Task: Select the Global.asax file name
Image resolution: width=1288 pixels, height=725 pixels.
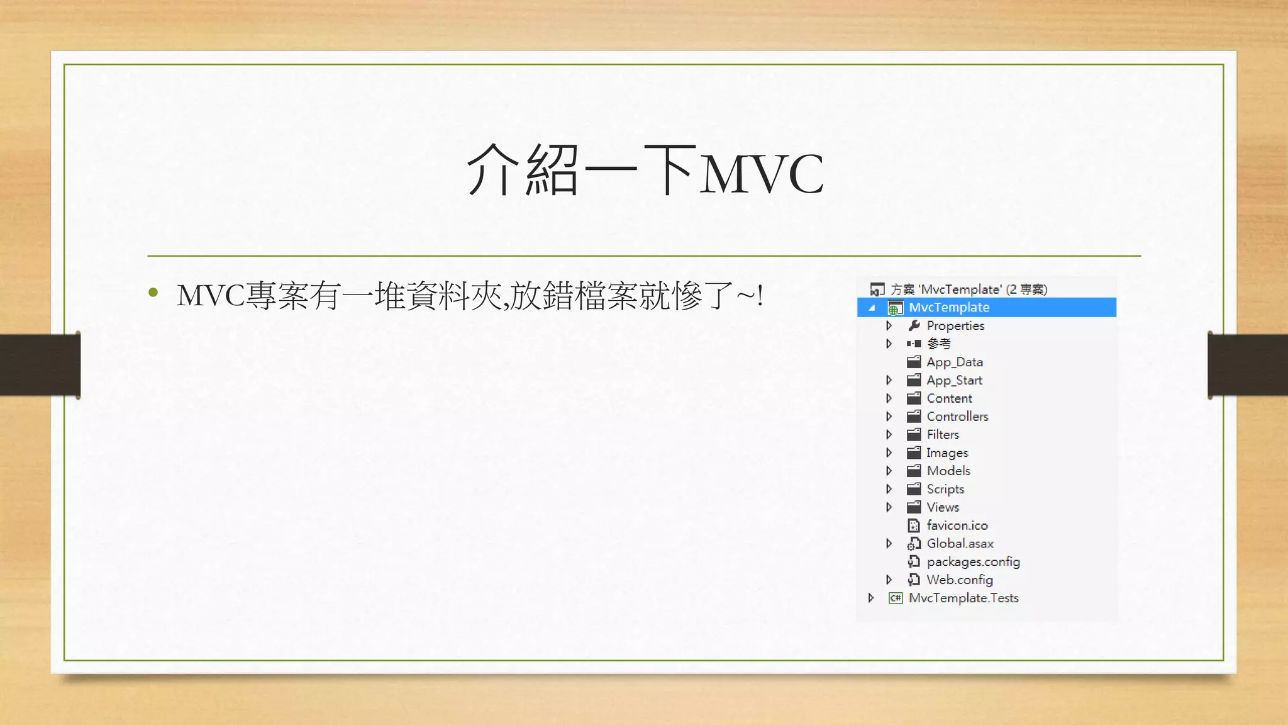Action: click(x=960, y=544)
